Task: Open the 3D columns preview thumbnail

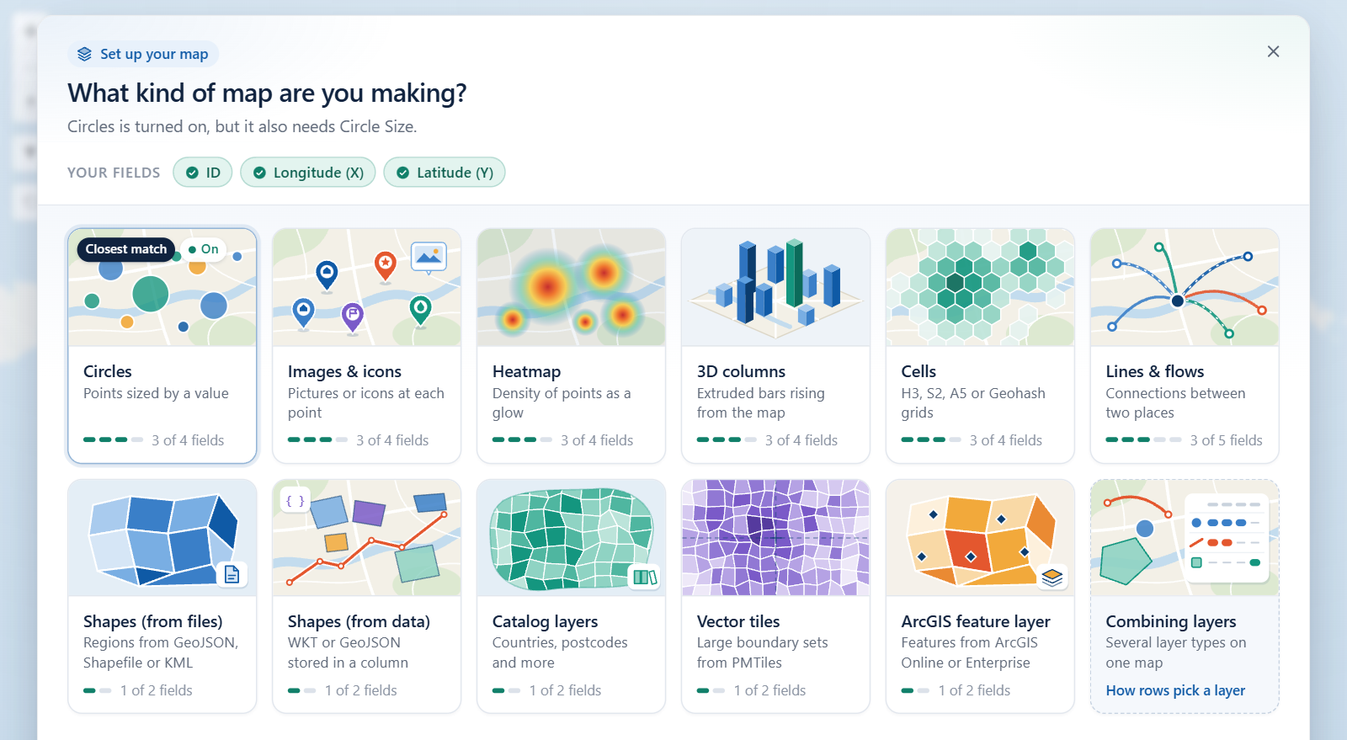Action: [776, 287]
